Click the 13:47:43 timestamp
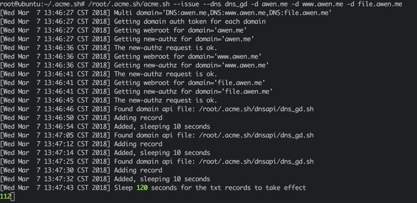This screenshot has height=203, width=417. [59, 188]
